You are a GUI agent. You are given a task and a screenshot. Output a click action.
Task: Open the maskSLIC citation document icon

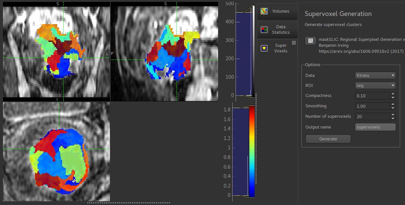311,41
